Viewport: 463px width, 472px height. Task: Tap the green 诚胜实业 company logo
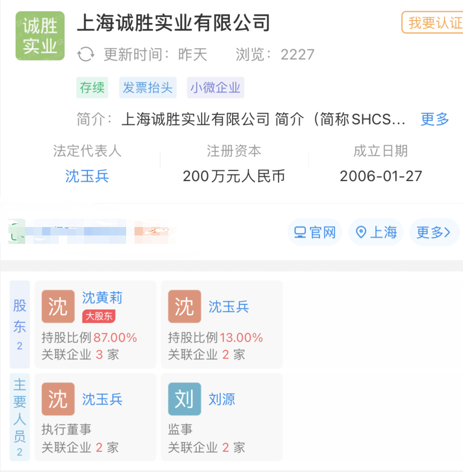40,36
